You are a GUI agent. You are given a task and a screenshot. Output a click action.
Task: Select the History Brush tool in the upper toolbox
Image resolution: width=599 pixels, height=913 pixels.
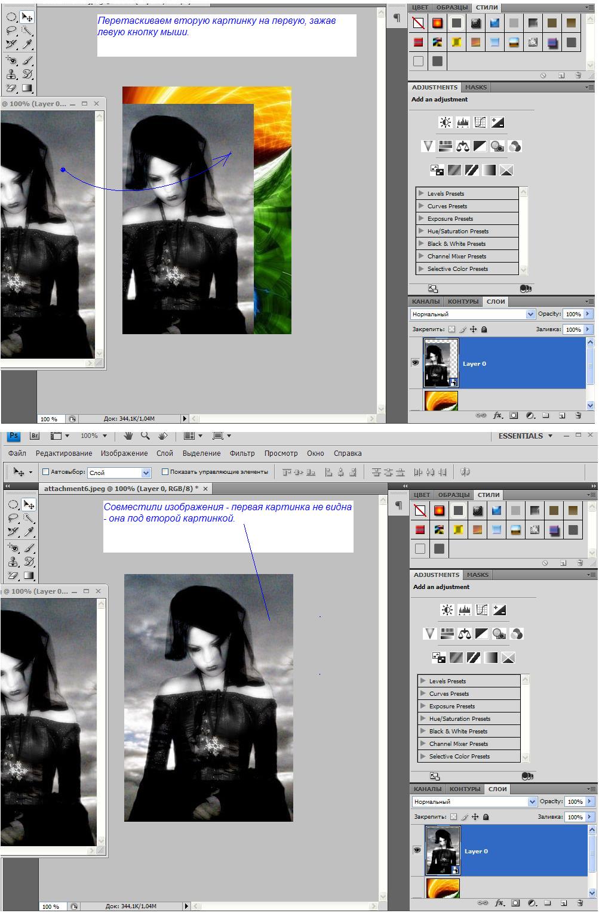click(26, 75)
